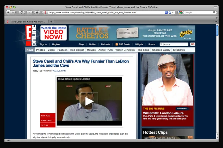
Task: Click the Steve Carell red tag
Action: tap(48, 120)
